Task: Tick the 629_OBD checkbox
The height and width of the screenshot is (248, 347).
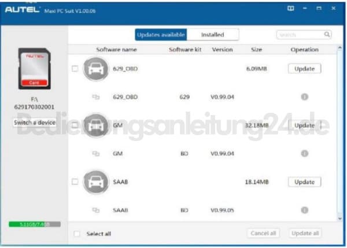Action: pos(75,69)
